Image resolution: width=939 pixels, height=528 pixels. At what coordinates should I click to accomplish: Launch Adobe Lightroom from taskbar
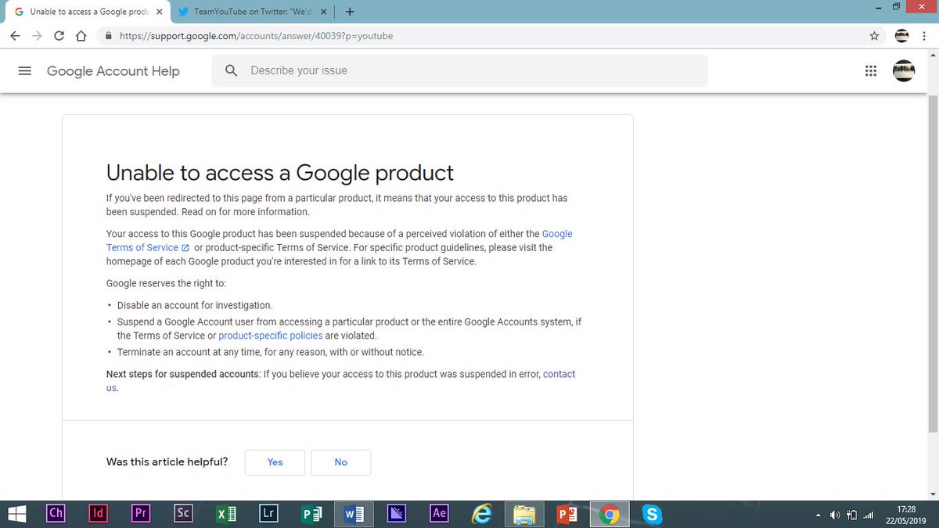pos(268,513)
